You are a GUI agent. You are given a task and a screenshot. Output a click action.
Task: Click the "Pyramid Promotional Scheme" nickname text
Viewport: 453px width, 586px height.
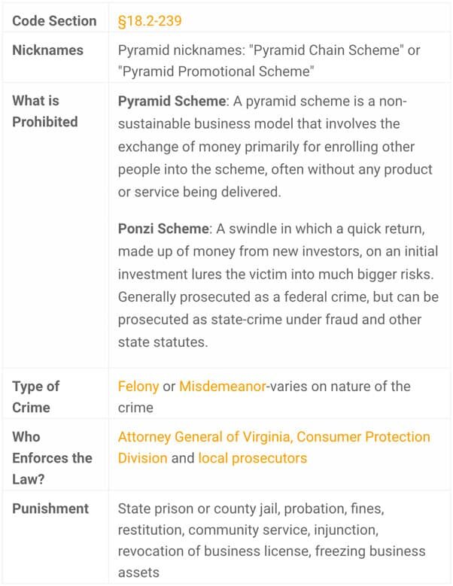coord(216,71)
